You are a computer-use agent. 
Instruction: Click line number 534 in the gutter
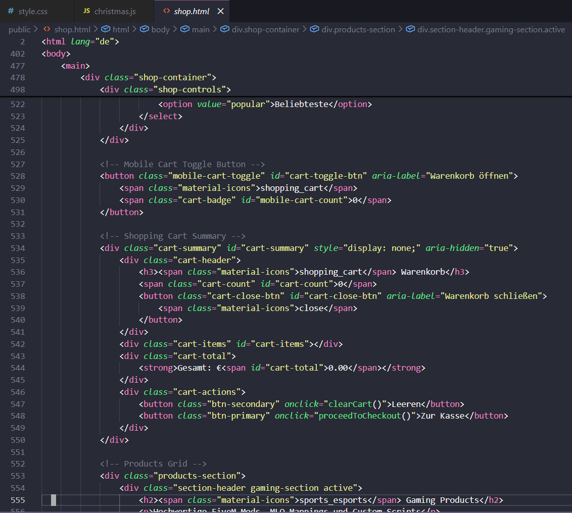pos(17,248)
